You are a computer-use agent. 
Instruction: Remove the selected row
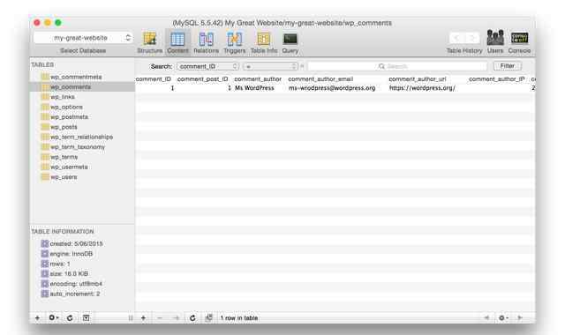(160, 318)
